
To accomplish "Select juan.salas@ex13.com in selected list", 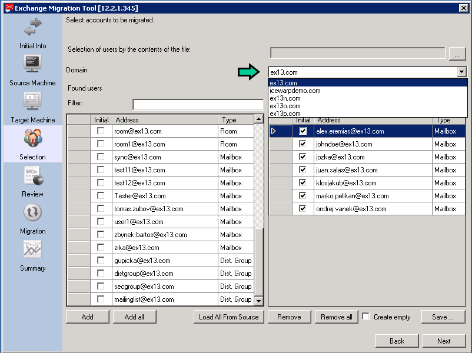I will coord(373,170).
